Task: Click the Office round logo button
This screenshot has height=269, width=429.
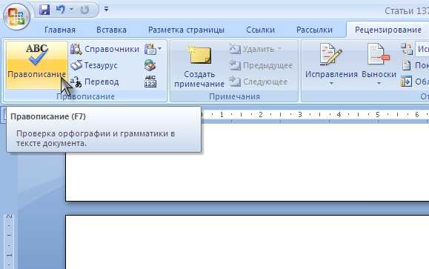Action: click(x=16, y=16)
